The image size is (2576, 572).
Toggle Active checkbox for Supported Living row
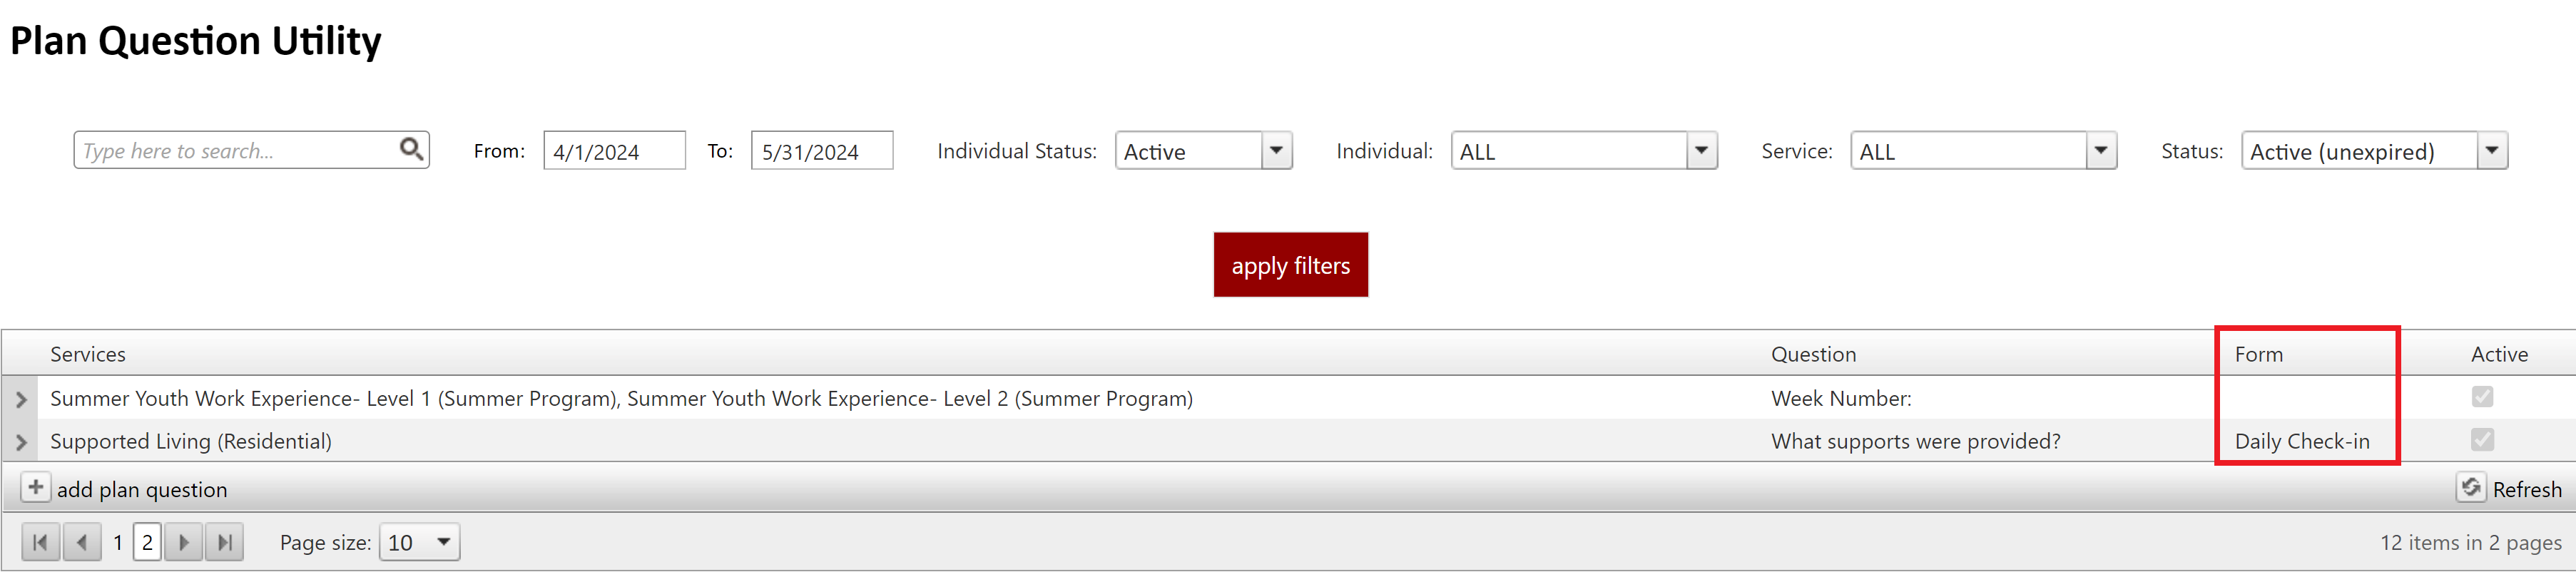point(2482,440)
